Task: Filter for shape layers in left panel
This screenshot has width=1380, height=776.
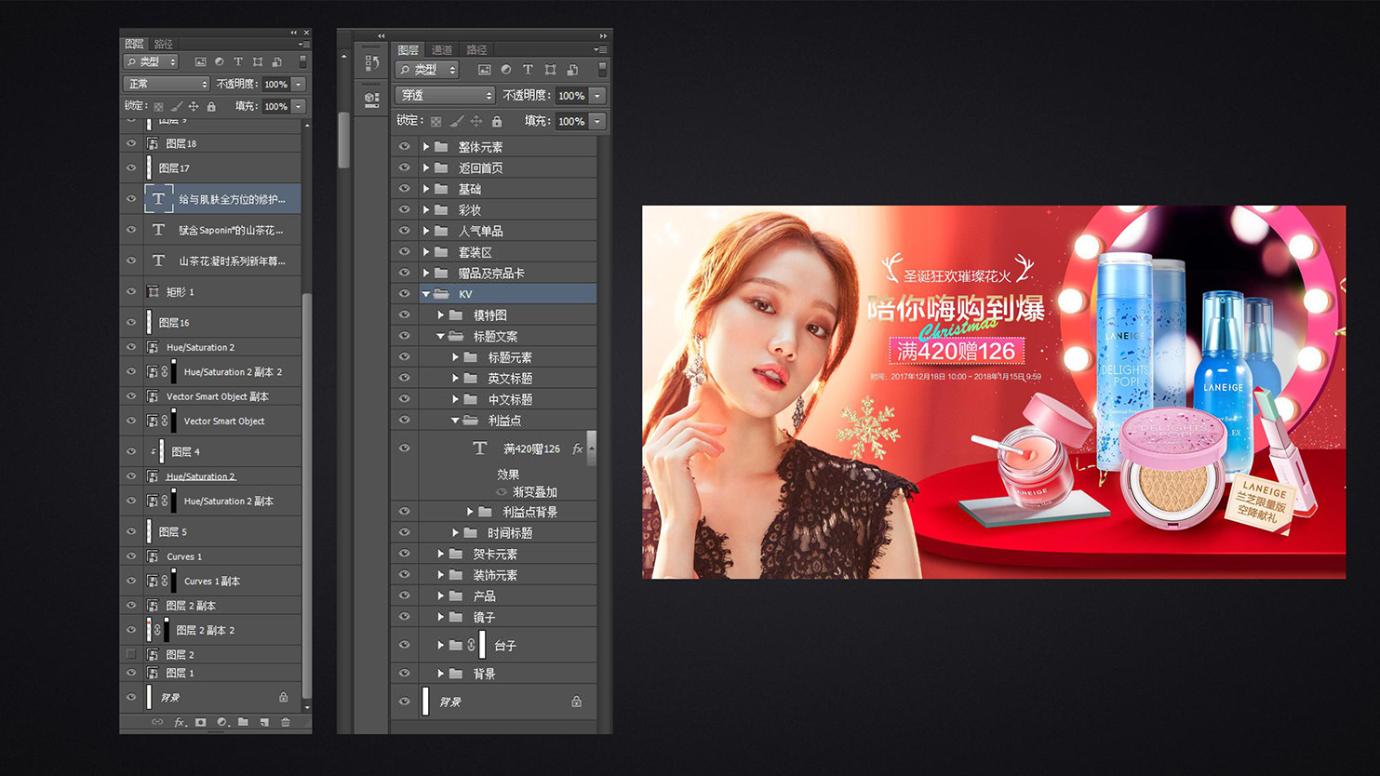Action: click(258, 62)
